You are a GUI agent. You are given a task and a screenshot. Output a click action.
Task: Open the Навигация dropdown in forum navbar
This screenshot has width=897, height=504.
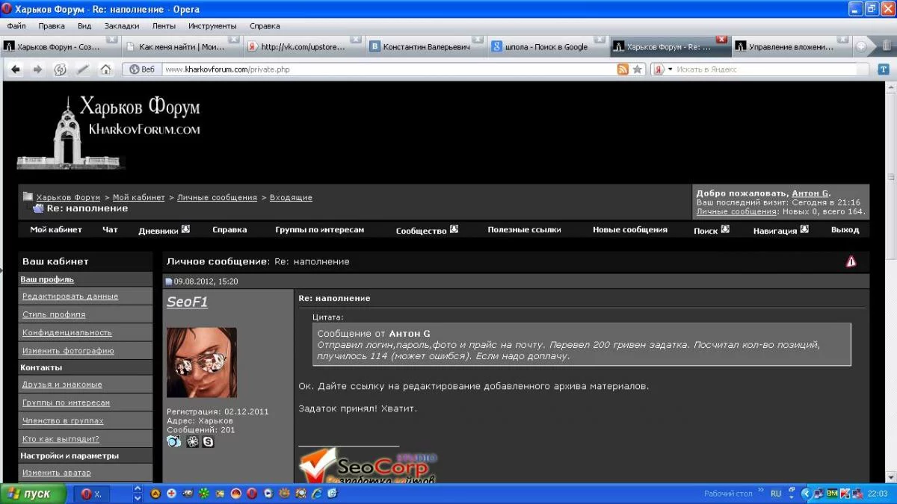coord(804,230)
